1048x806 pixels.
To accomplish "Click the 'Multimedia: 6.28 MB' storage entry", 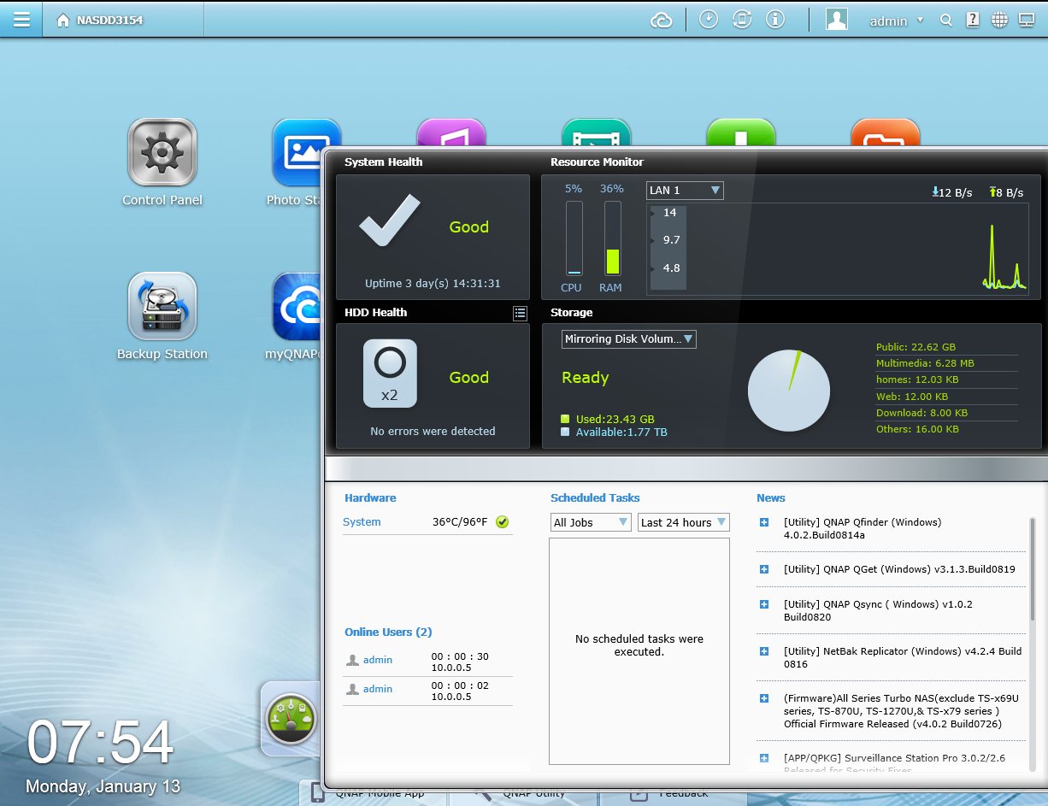I will pos(925,363).
